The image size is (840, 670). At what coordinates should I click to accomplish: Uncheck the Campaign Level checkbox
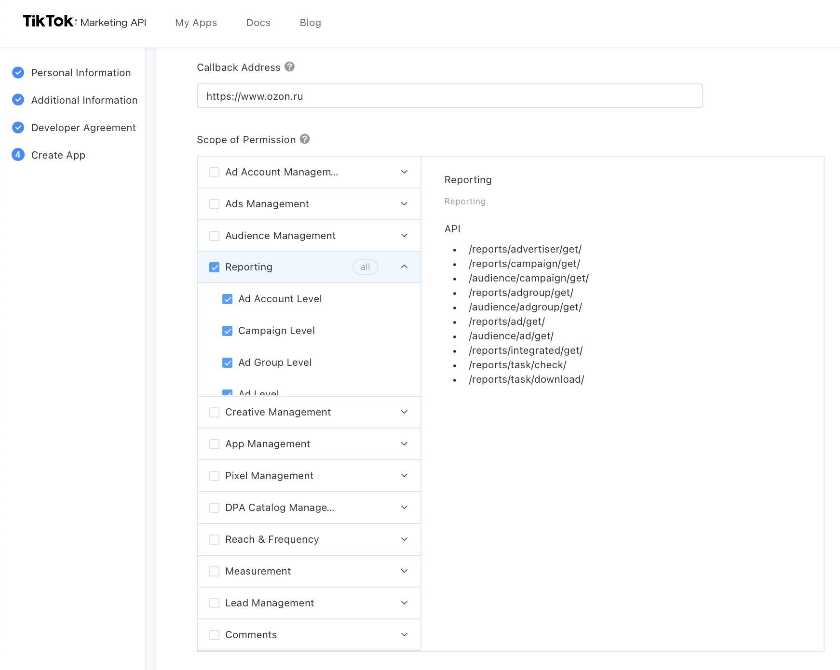(x=228, y=331)
